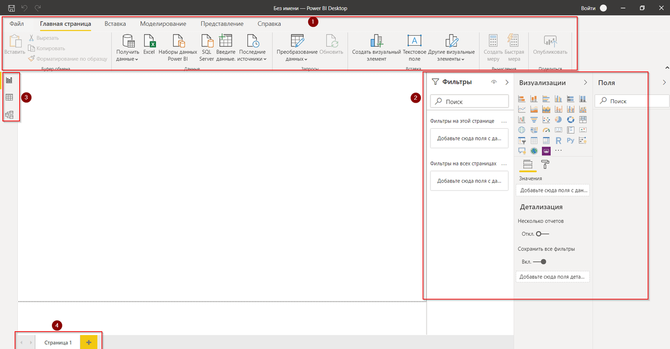The height and width of the screenshot is (349, 670).
Task: Click Наборы данных Power BI button
Action: pyautogui.click(x=178, y=47)
